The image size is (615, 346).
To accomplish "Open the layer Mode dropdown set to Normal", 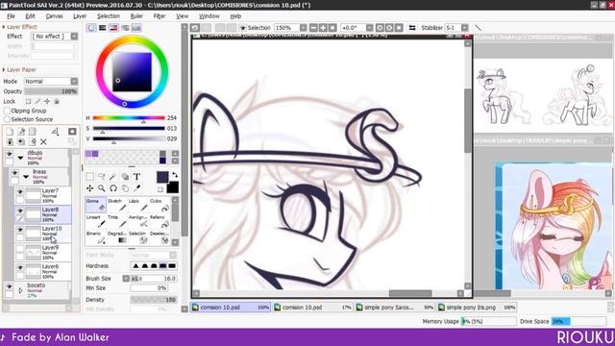I will pos(74,81).
